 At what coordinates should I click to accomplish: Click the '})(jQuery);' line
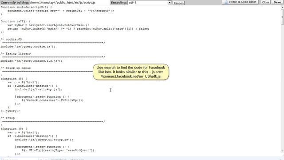tap(10, 111)
